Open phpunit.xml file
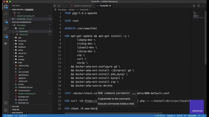 coord(23,100)
